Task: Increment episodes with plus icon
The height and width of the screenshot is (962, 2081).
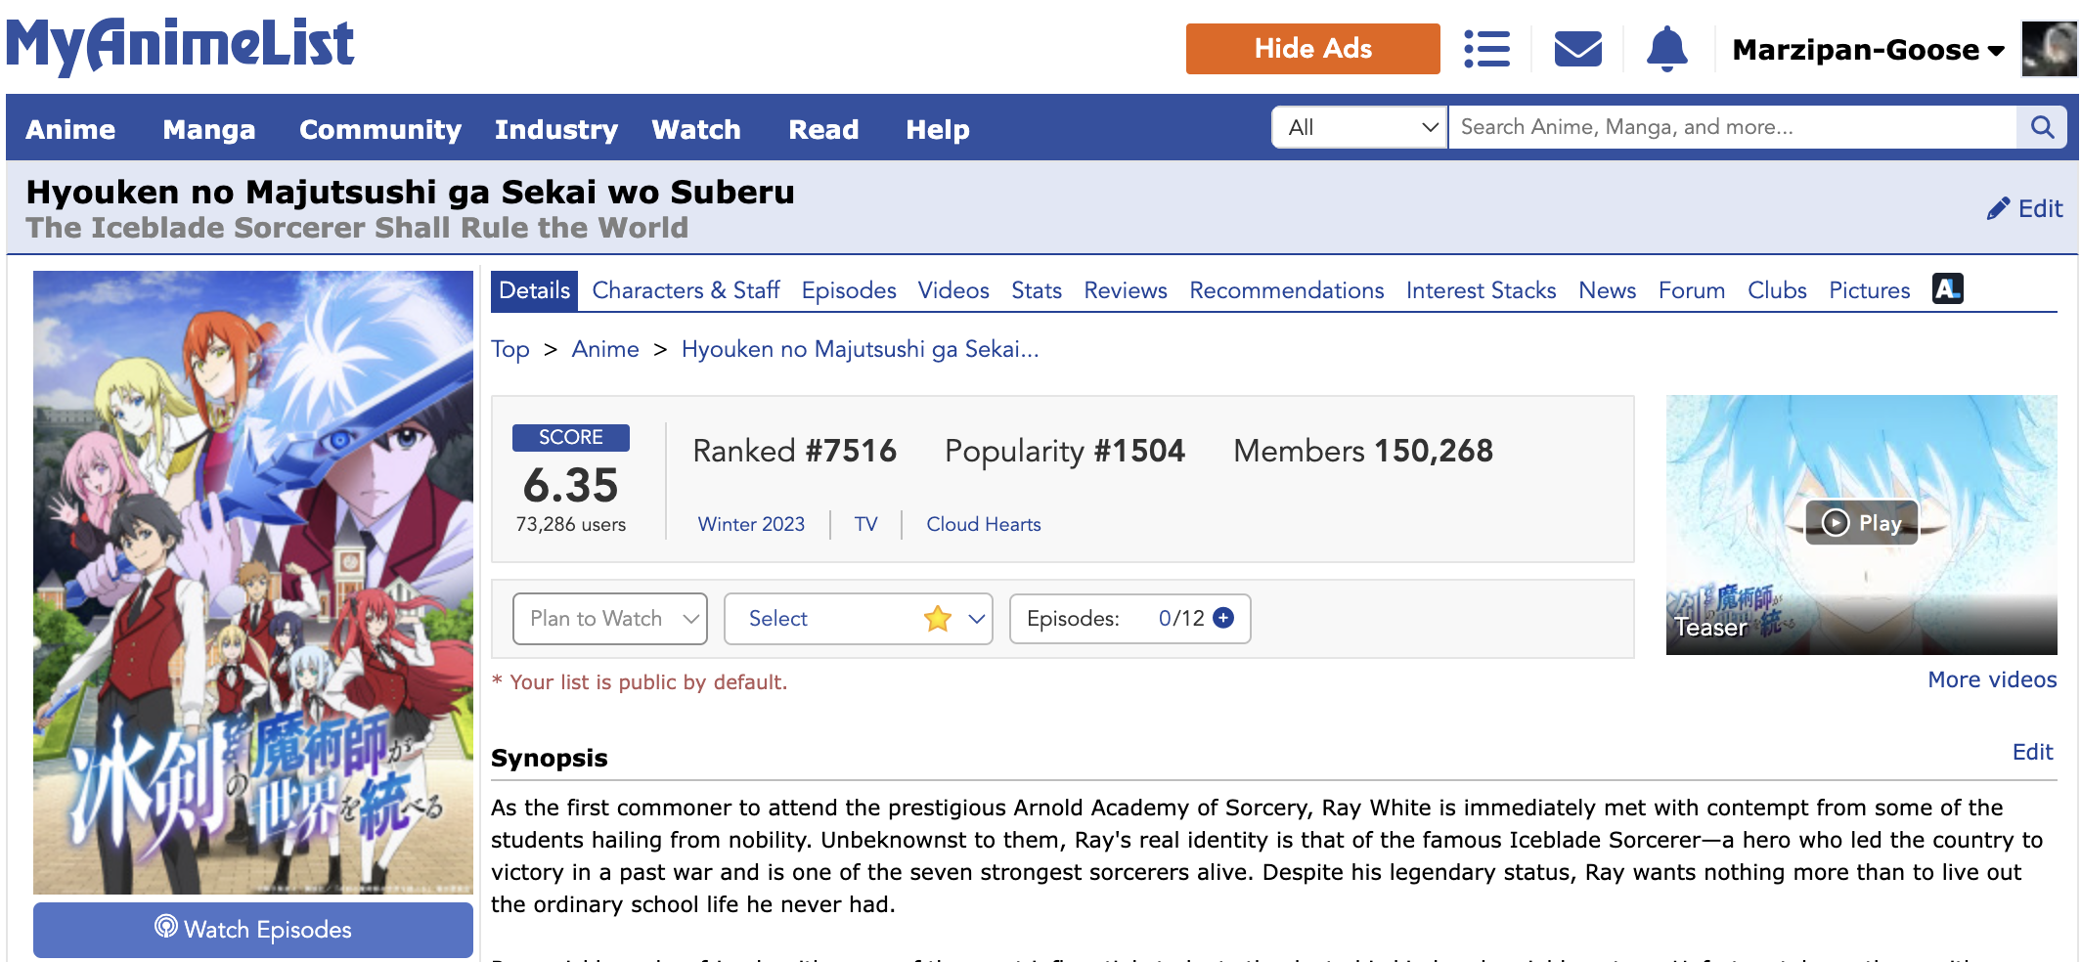Action: [1223, 618]
